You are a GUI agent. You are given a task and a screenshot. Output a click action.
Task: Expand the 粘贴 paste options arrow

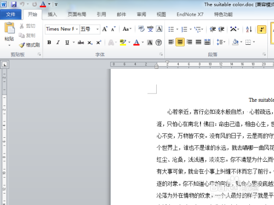click(9, 45)
